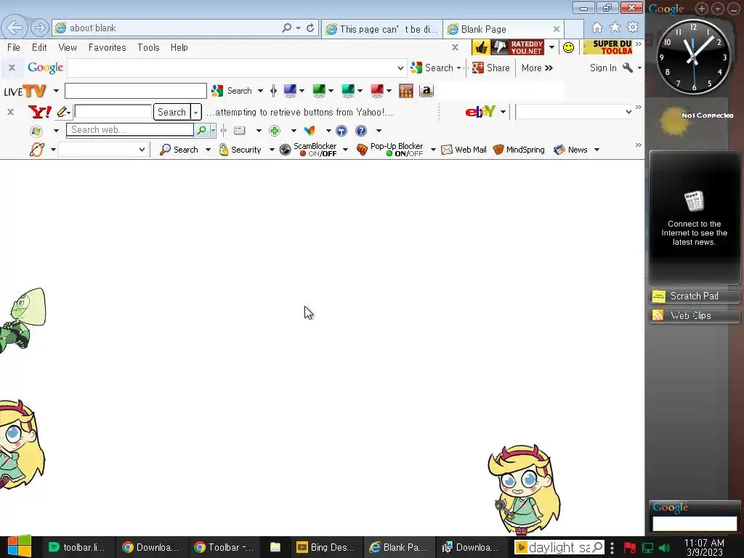
Task: Click the MSN butterfly icon
Action: (310, 131)
